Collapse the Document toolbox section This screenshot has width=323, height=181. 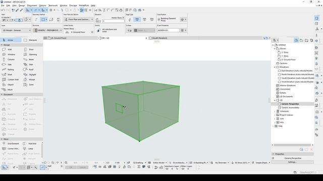click(x=2, y=95)
